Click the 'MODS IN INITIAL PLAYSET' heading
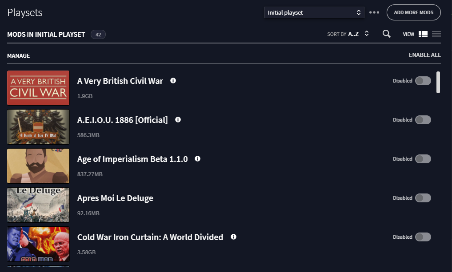Viewport: 452px width, 272px height. tap(46, 35)
